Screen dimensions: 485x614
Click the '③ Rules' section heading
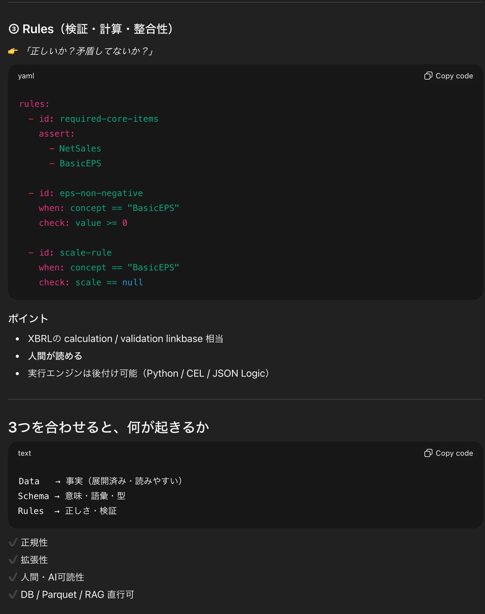[91, 29]
